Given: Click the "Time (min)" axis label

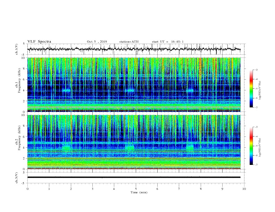Looking at the screenshot, I should pyautogui.click(x=139, y=192).
